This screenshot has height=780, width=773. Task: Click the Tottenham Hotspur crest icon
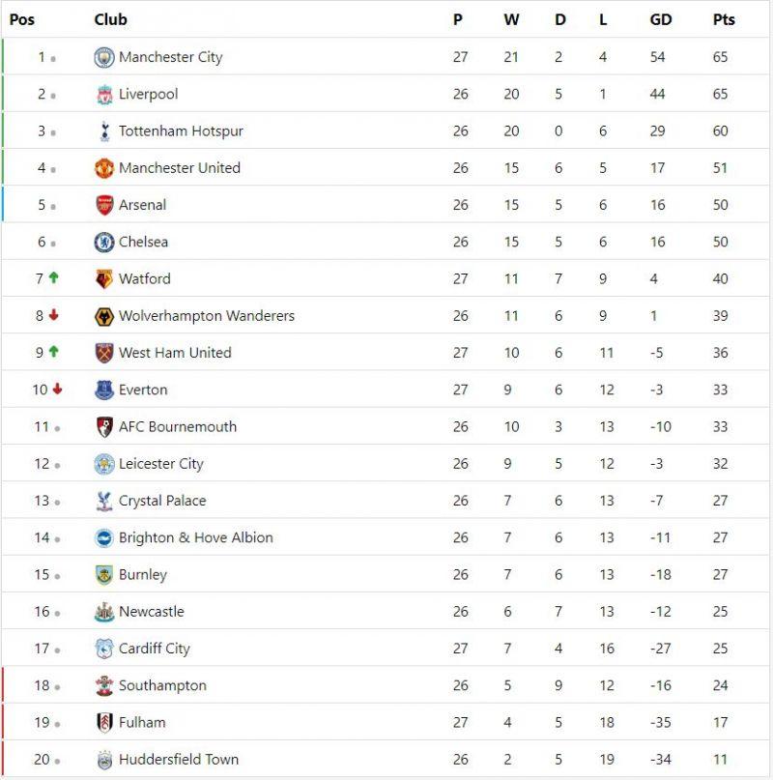pos(104,131)
